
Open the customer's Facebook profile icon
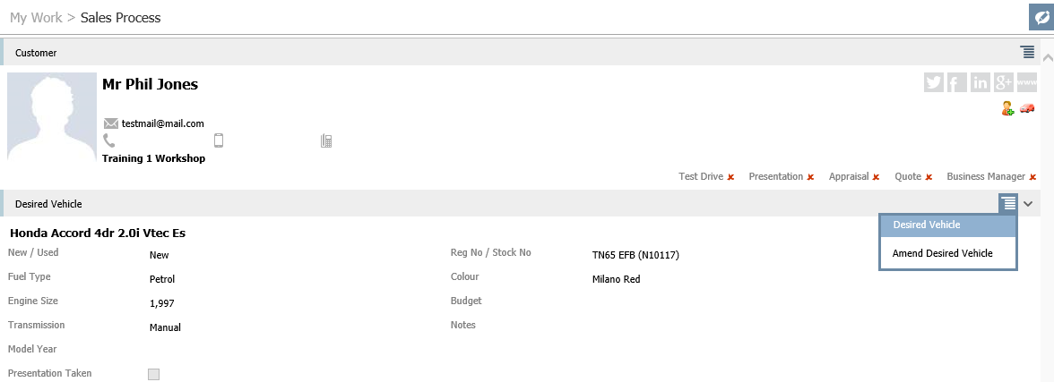click(957, 82)
